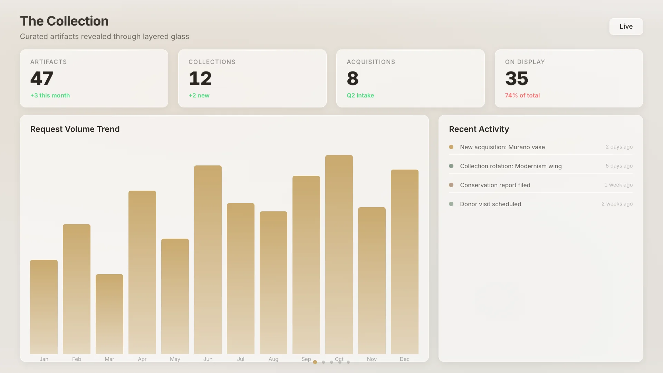
Task: Select the December bar in the chart
Action: [405, 262]
